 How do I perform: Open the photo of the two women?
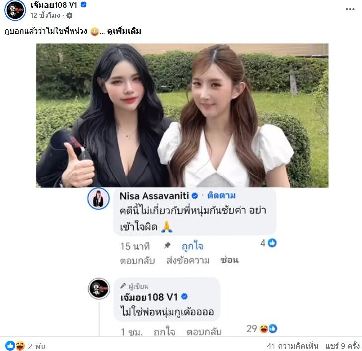[x=182, y=116]
